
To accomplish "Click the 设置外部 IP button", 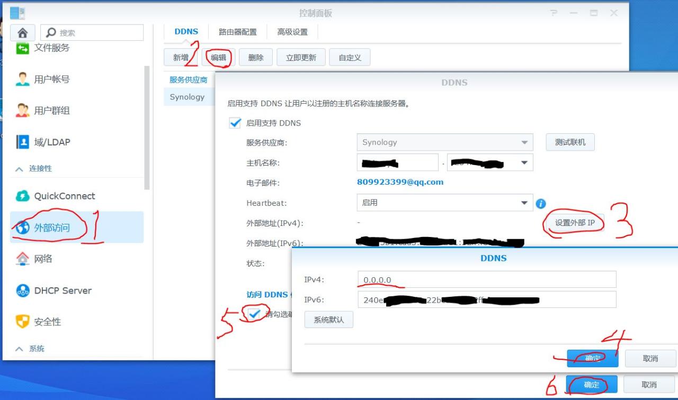I will [575, 223].
